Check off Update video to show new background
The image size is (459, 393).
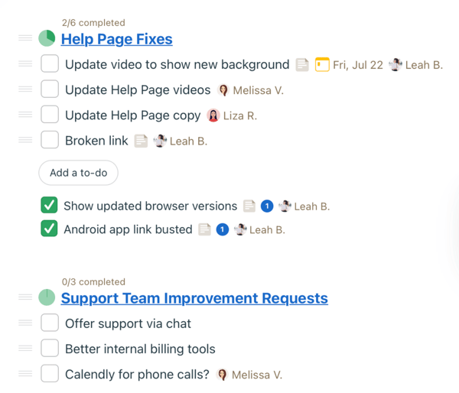click(x=50, y=63)
